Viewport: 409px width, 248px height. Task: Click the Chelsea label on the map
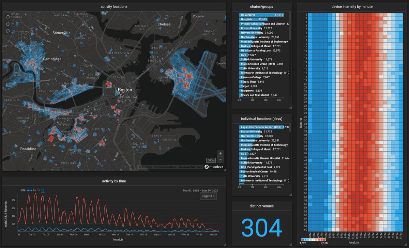164,24
